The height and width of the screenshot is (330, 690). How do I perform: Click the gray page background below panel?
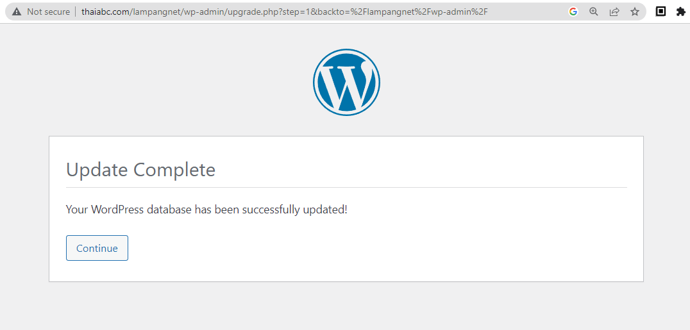346,308
